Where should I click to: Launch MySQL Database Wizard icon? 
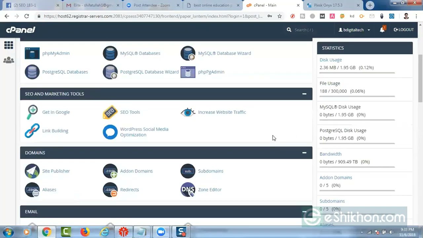coord(188,53)
